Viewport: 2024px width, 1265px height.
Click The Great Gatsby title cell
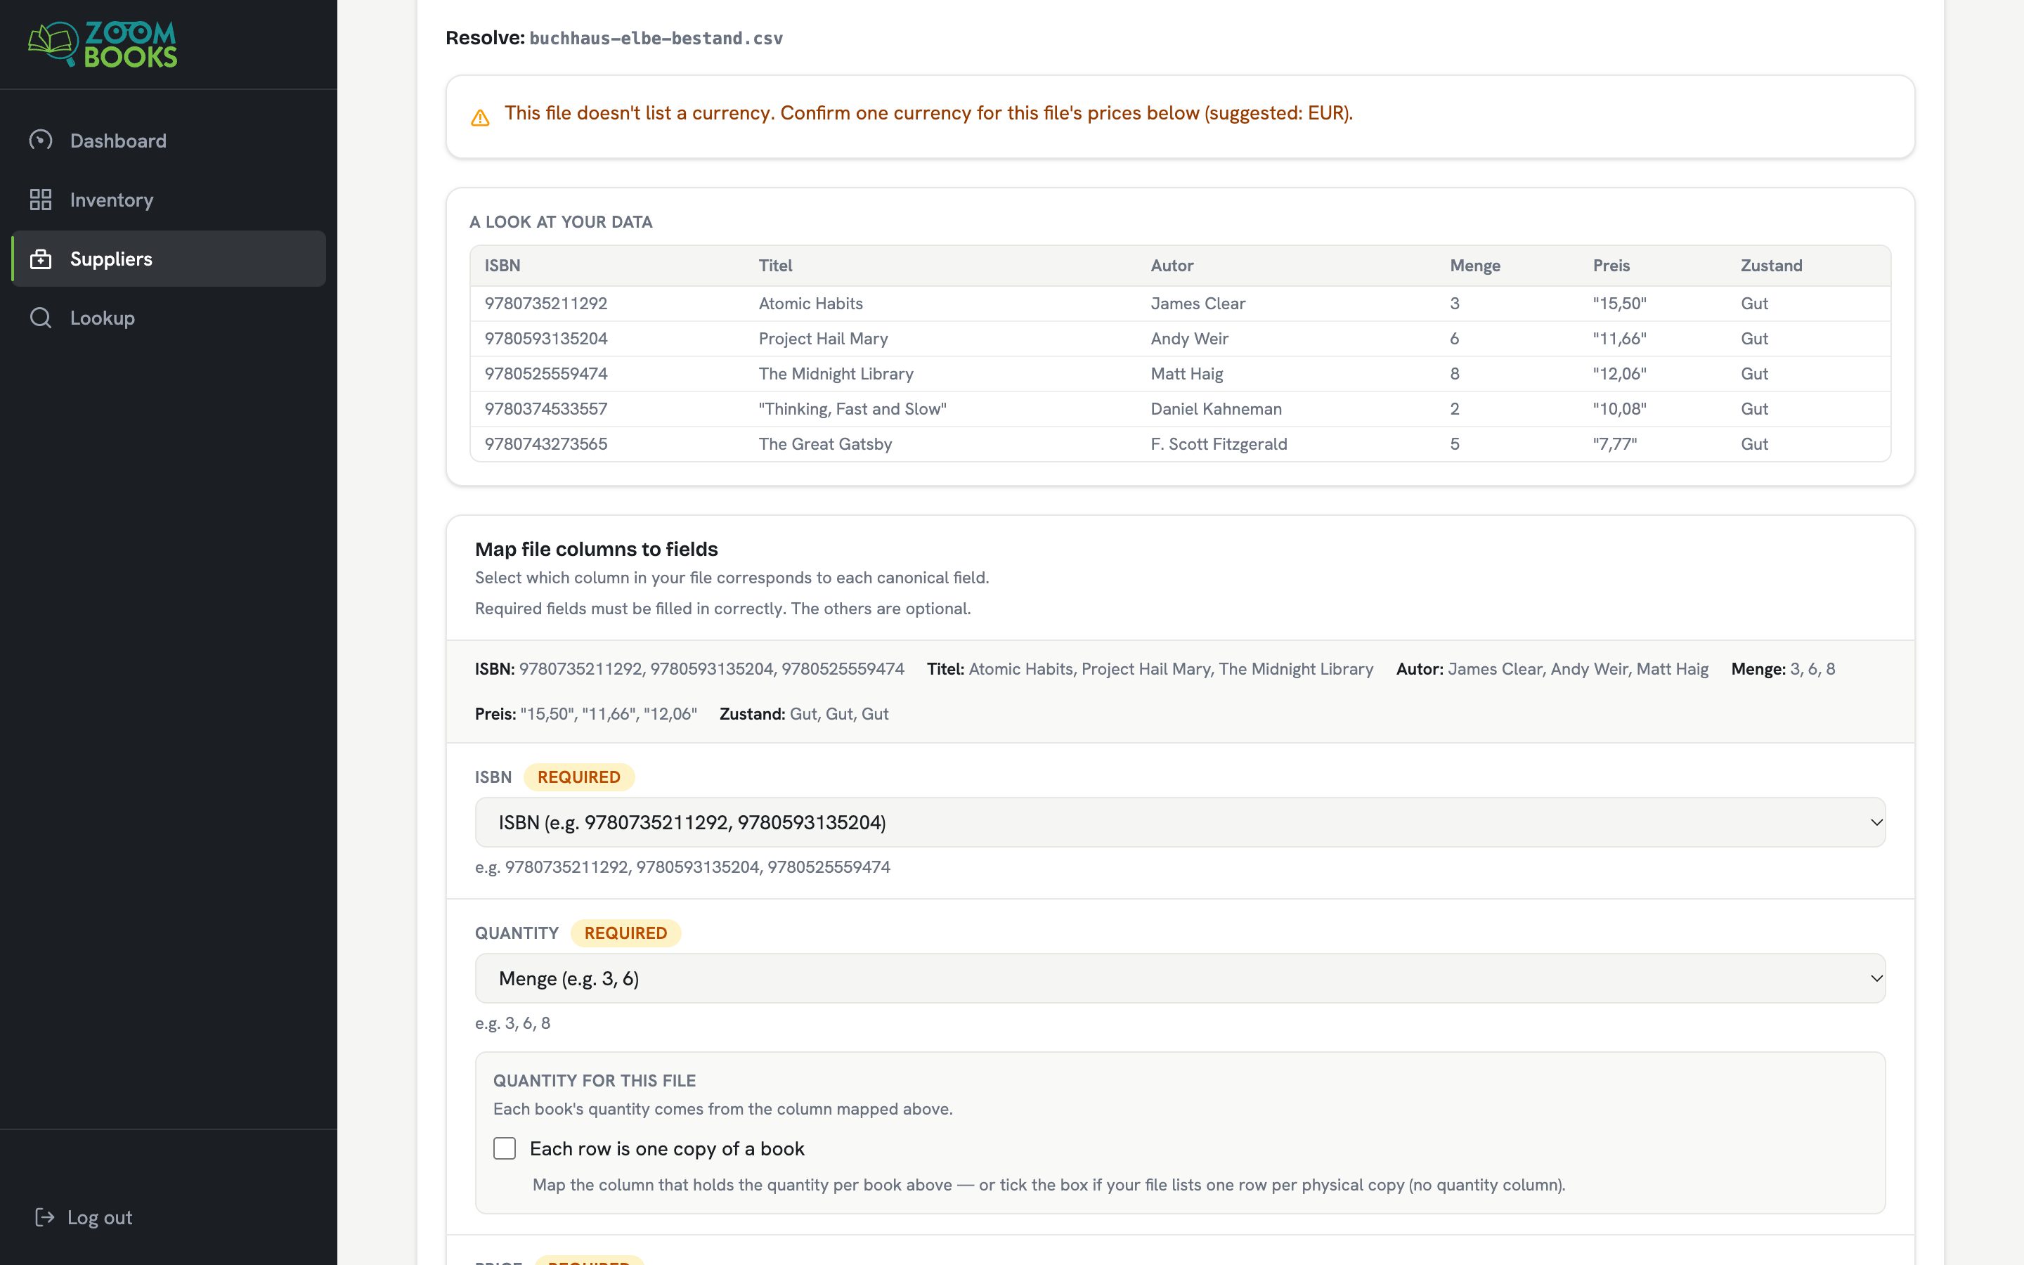point(824,444)
